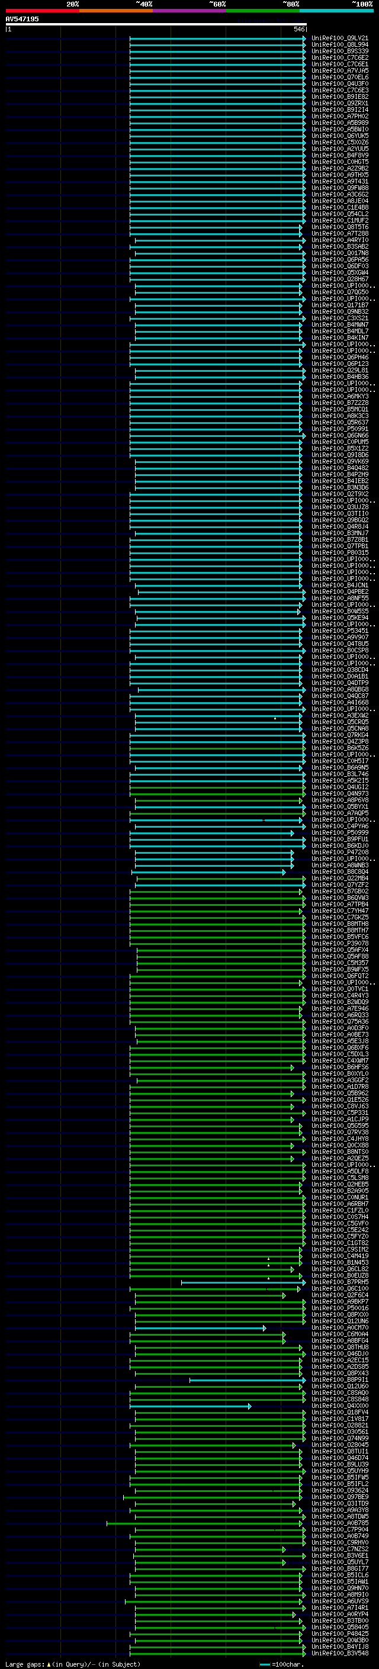Click hit label UniRef100_P50999
Image resolution: width=379 pixels, height=1669 pixels.
click(x=339, y=832)
